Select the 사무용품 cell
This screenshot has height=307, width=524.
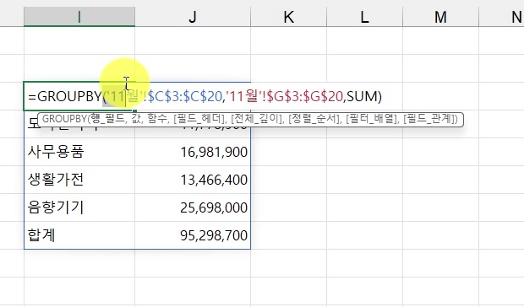79,152
